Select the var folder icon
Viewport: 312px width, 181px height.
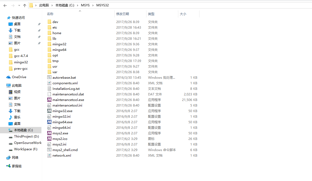(x=49, y=72)
